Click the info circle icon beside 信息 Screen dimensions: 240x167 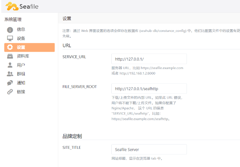tap(10, 30)
